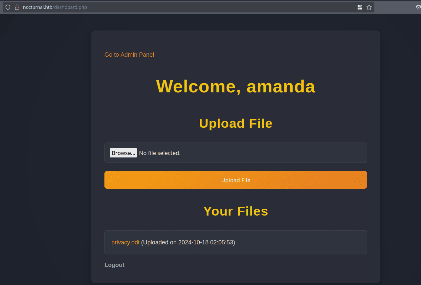Click the QR grid icon in address bar
The width and height of the screenshot is (421, 285).
[360, 7]
